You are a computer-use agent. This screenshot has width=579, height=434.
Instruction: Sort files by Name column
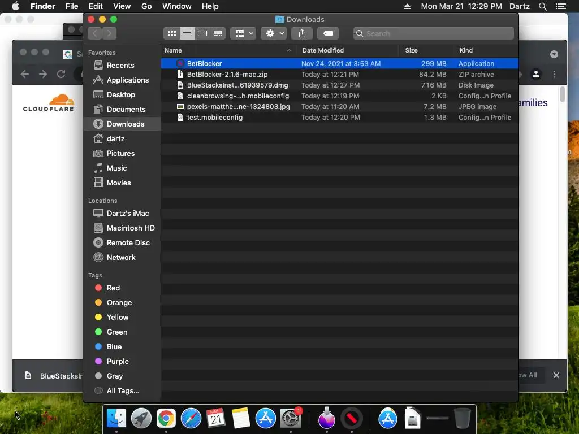coord(228,50)
